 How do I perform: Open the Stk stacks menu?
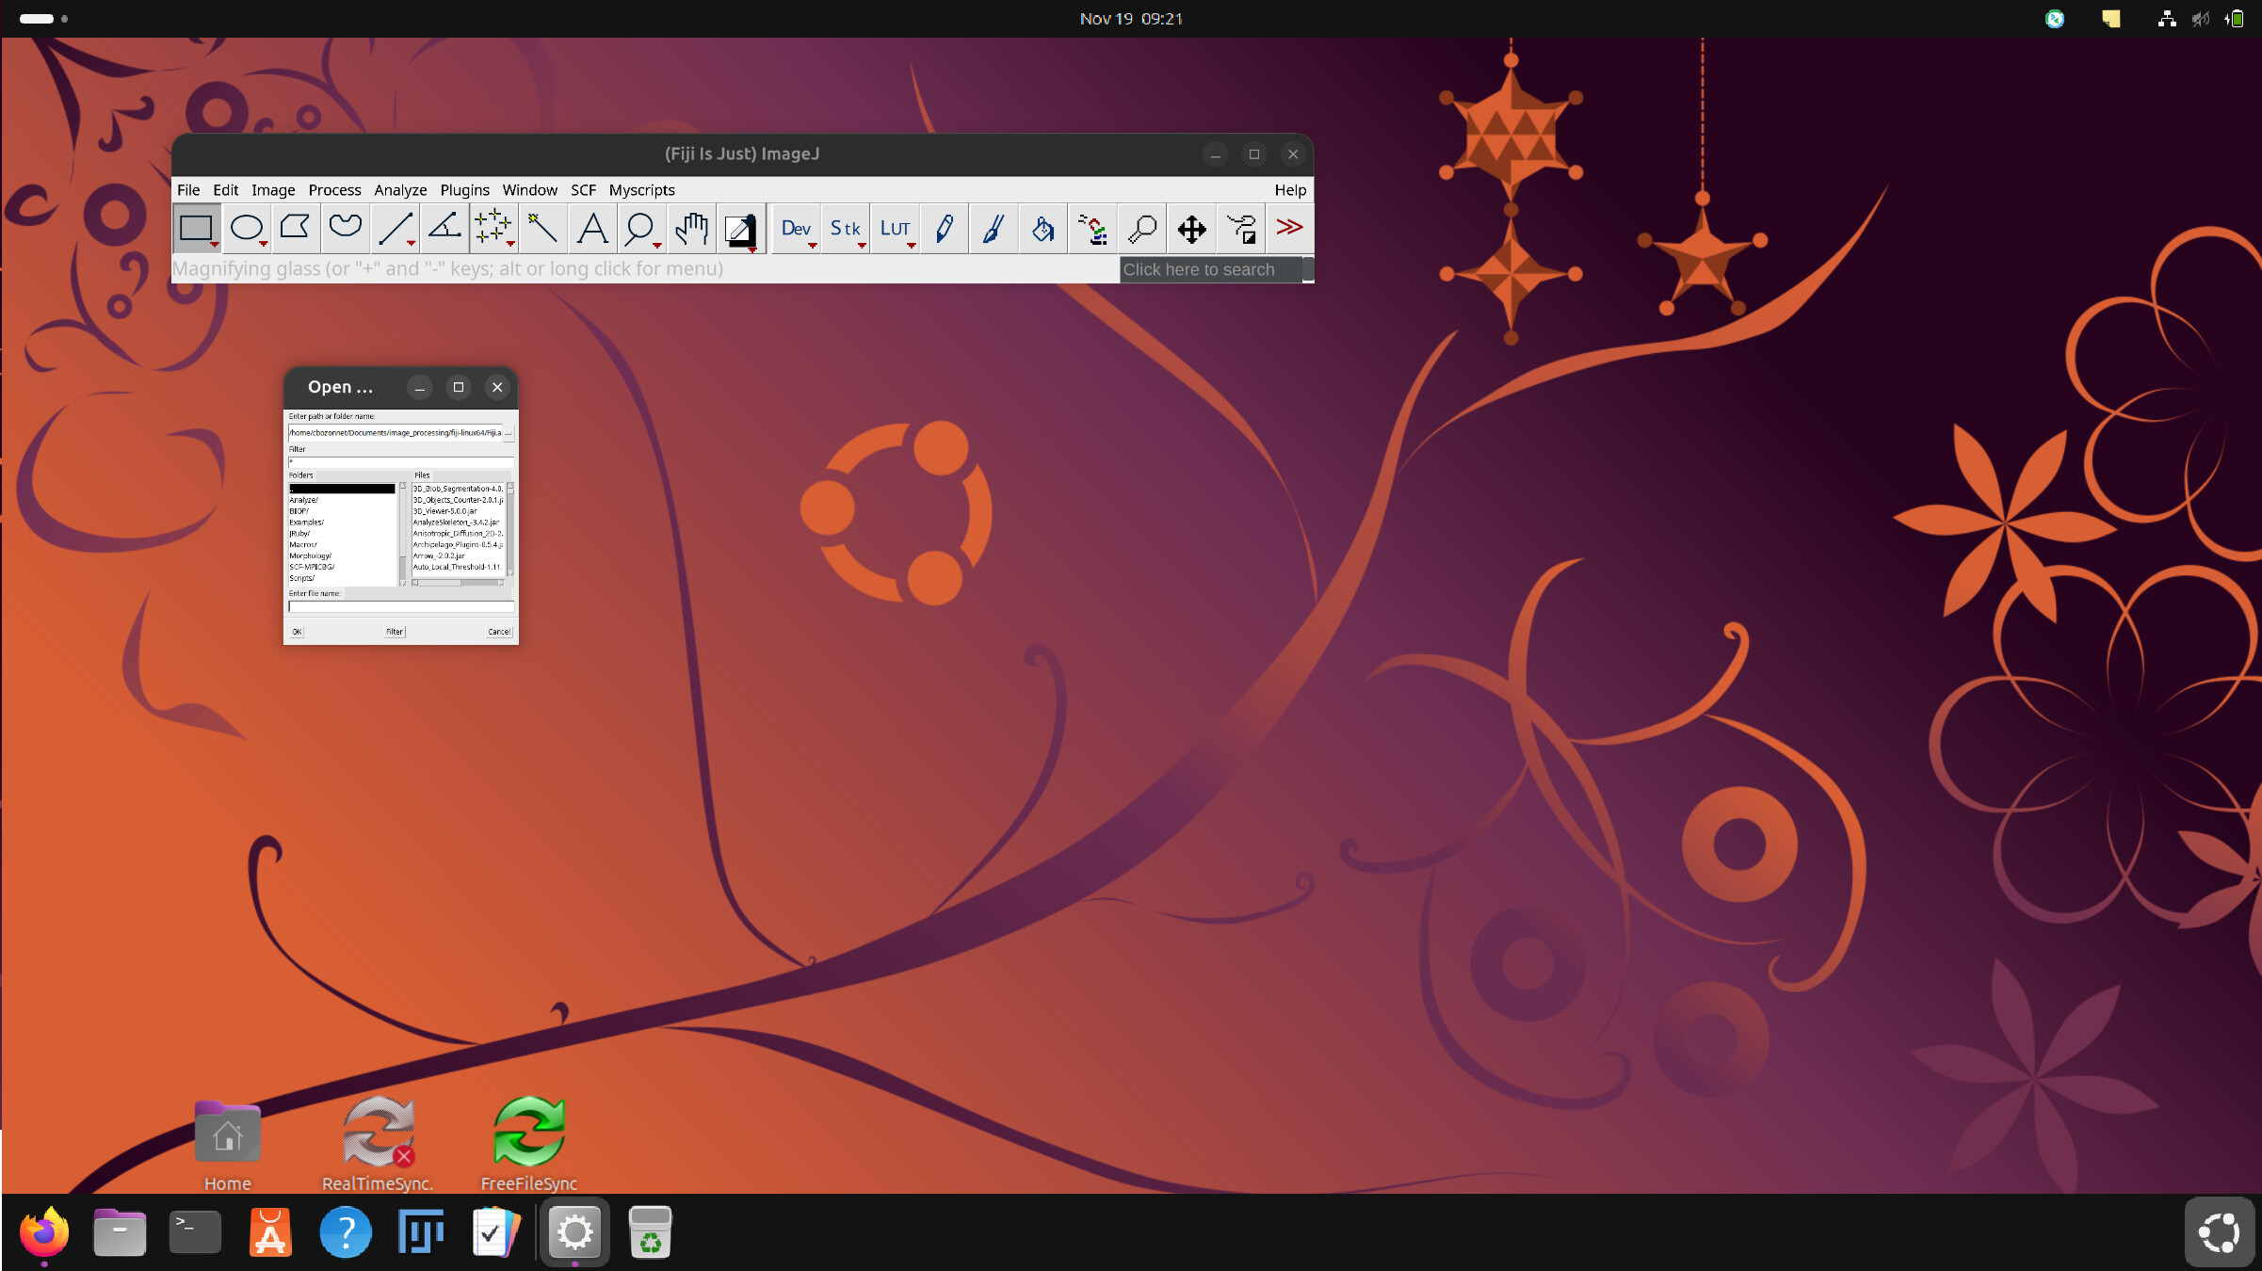click(x=845, y=229)
